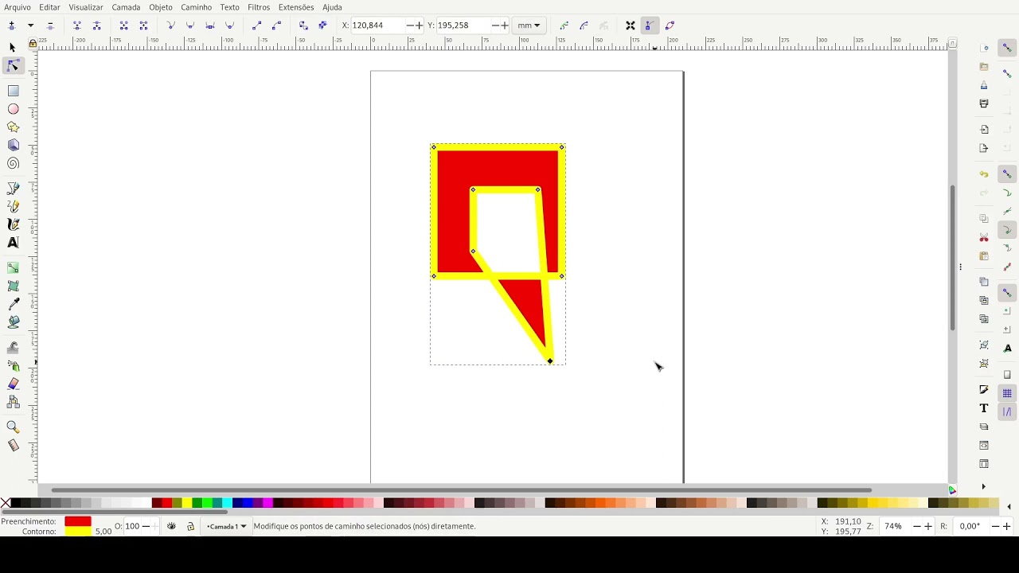The image size is (1019, 573).
Task: Select the Gradient tool
Action: point(13,268)
